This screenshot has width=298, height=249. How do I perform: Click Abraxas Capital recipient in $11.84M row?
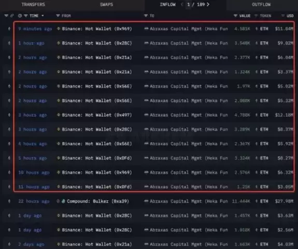(189, 29)
